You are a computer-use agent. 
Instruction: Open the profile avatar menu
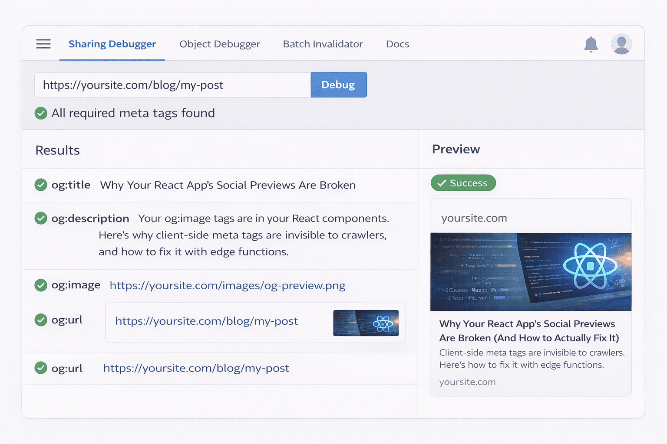point(622,44)
